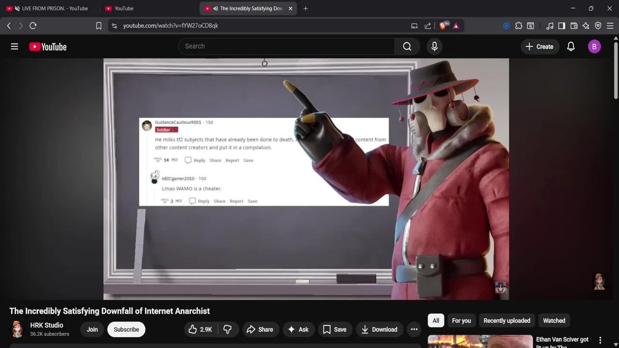Click the address bar URL
Screen dimensions: 619x348
tap(171, 26)
